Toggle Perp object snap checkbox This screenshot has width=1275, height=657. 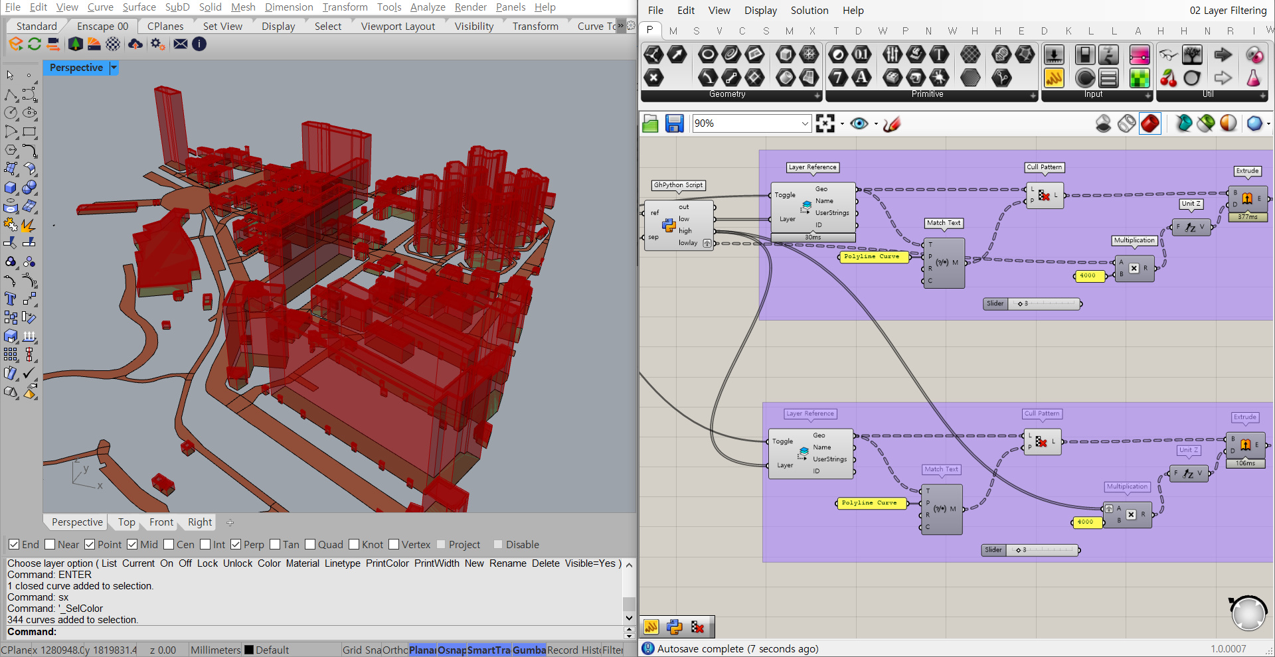[236, 544]
